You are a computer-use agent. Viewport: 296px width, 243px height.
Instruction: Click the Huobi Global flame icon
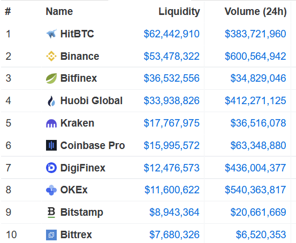pos(51,101)
